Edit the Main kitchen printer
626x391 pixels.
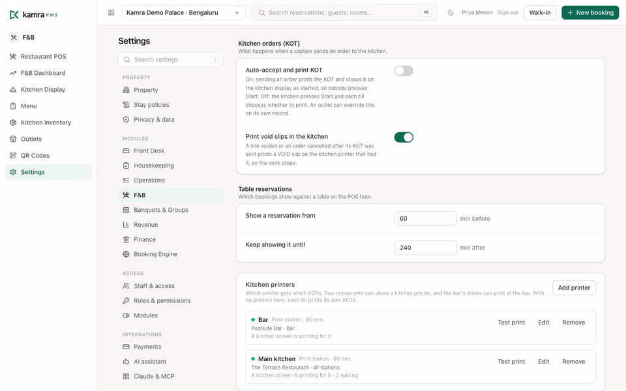[543, 362]
